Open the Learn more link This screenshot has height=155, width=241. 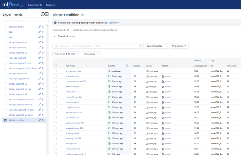tap(114, 23)
